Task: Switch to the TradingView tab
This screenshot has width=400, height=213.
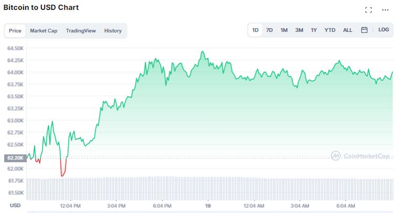Action: 81,31
